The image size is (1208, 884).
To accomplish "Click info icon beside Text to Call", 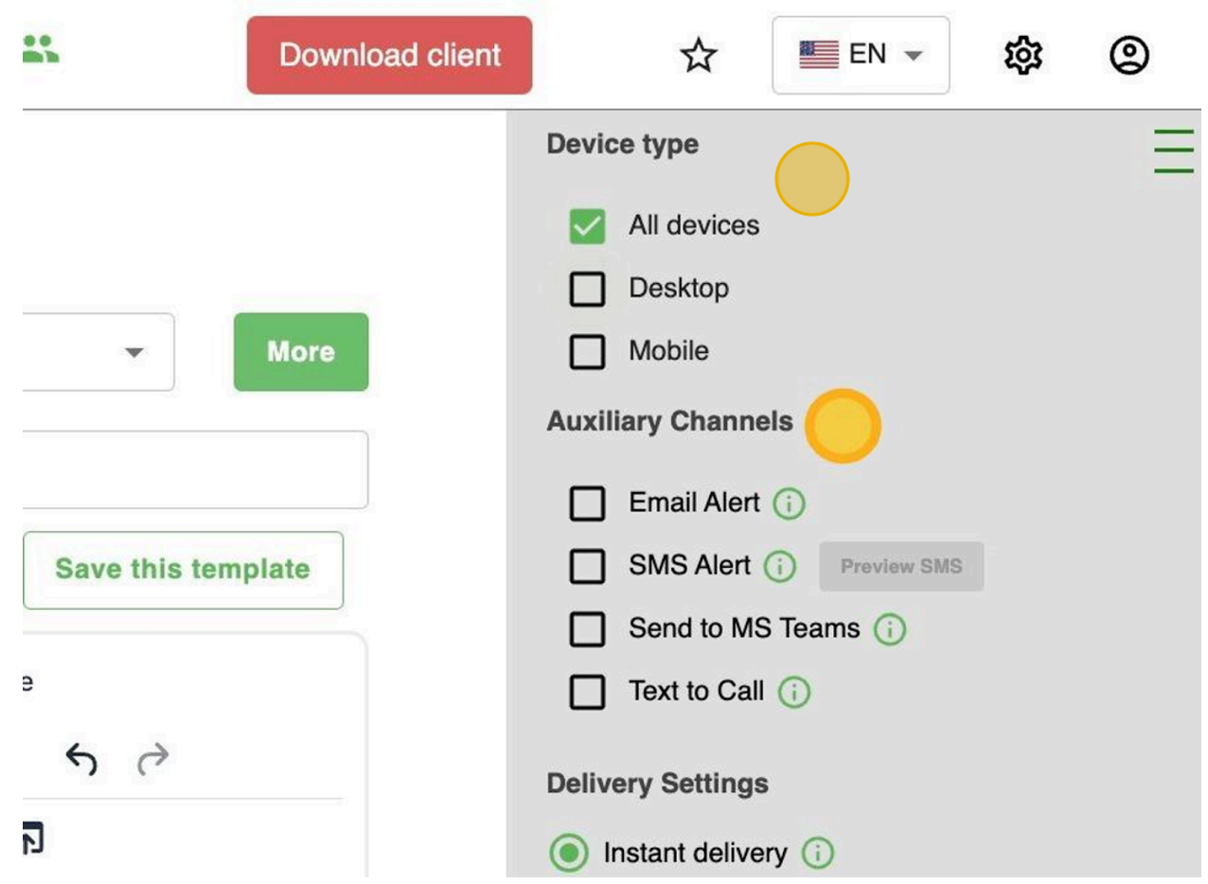I will tap(793, 693).
